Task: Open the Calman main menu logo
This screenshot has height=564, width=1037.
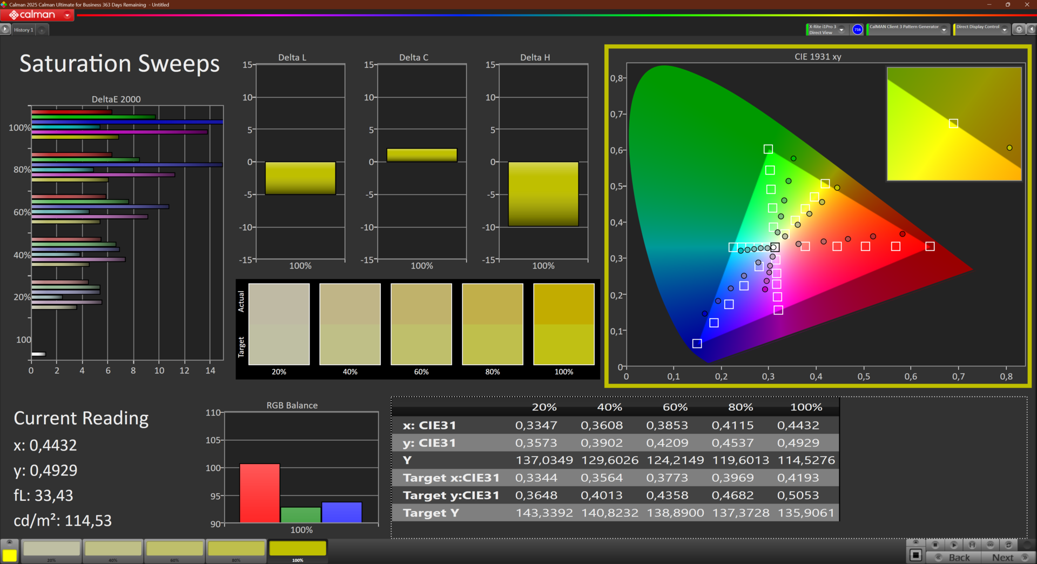Action: coord(32,15)
